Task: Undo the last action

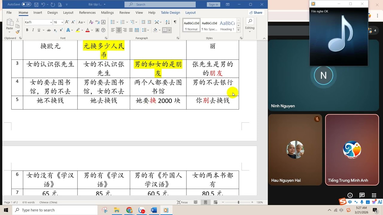Action: pos(43,4)
